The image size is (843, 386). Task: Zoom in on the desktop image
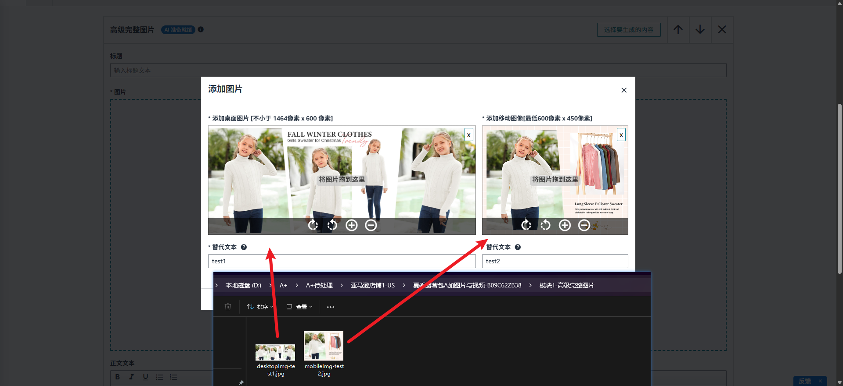pyautogui.click(x=352, y=225)
